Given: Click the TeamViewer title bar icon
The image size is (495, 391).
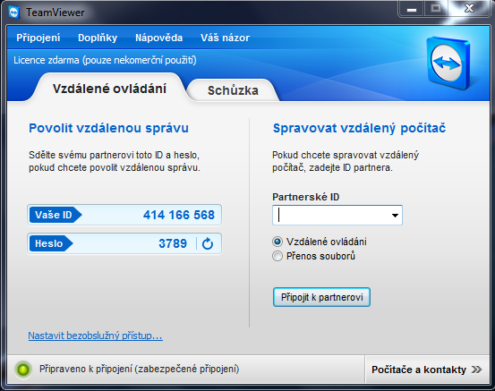Looking at the screenshot, I should (x=14, y=13).
